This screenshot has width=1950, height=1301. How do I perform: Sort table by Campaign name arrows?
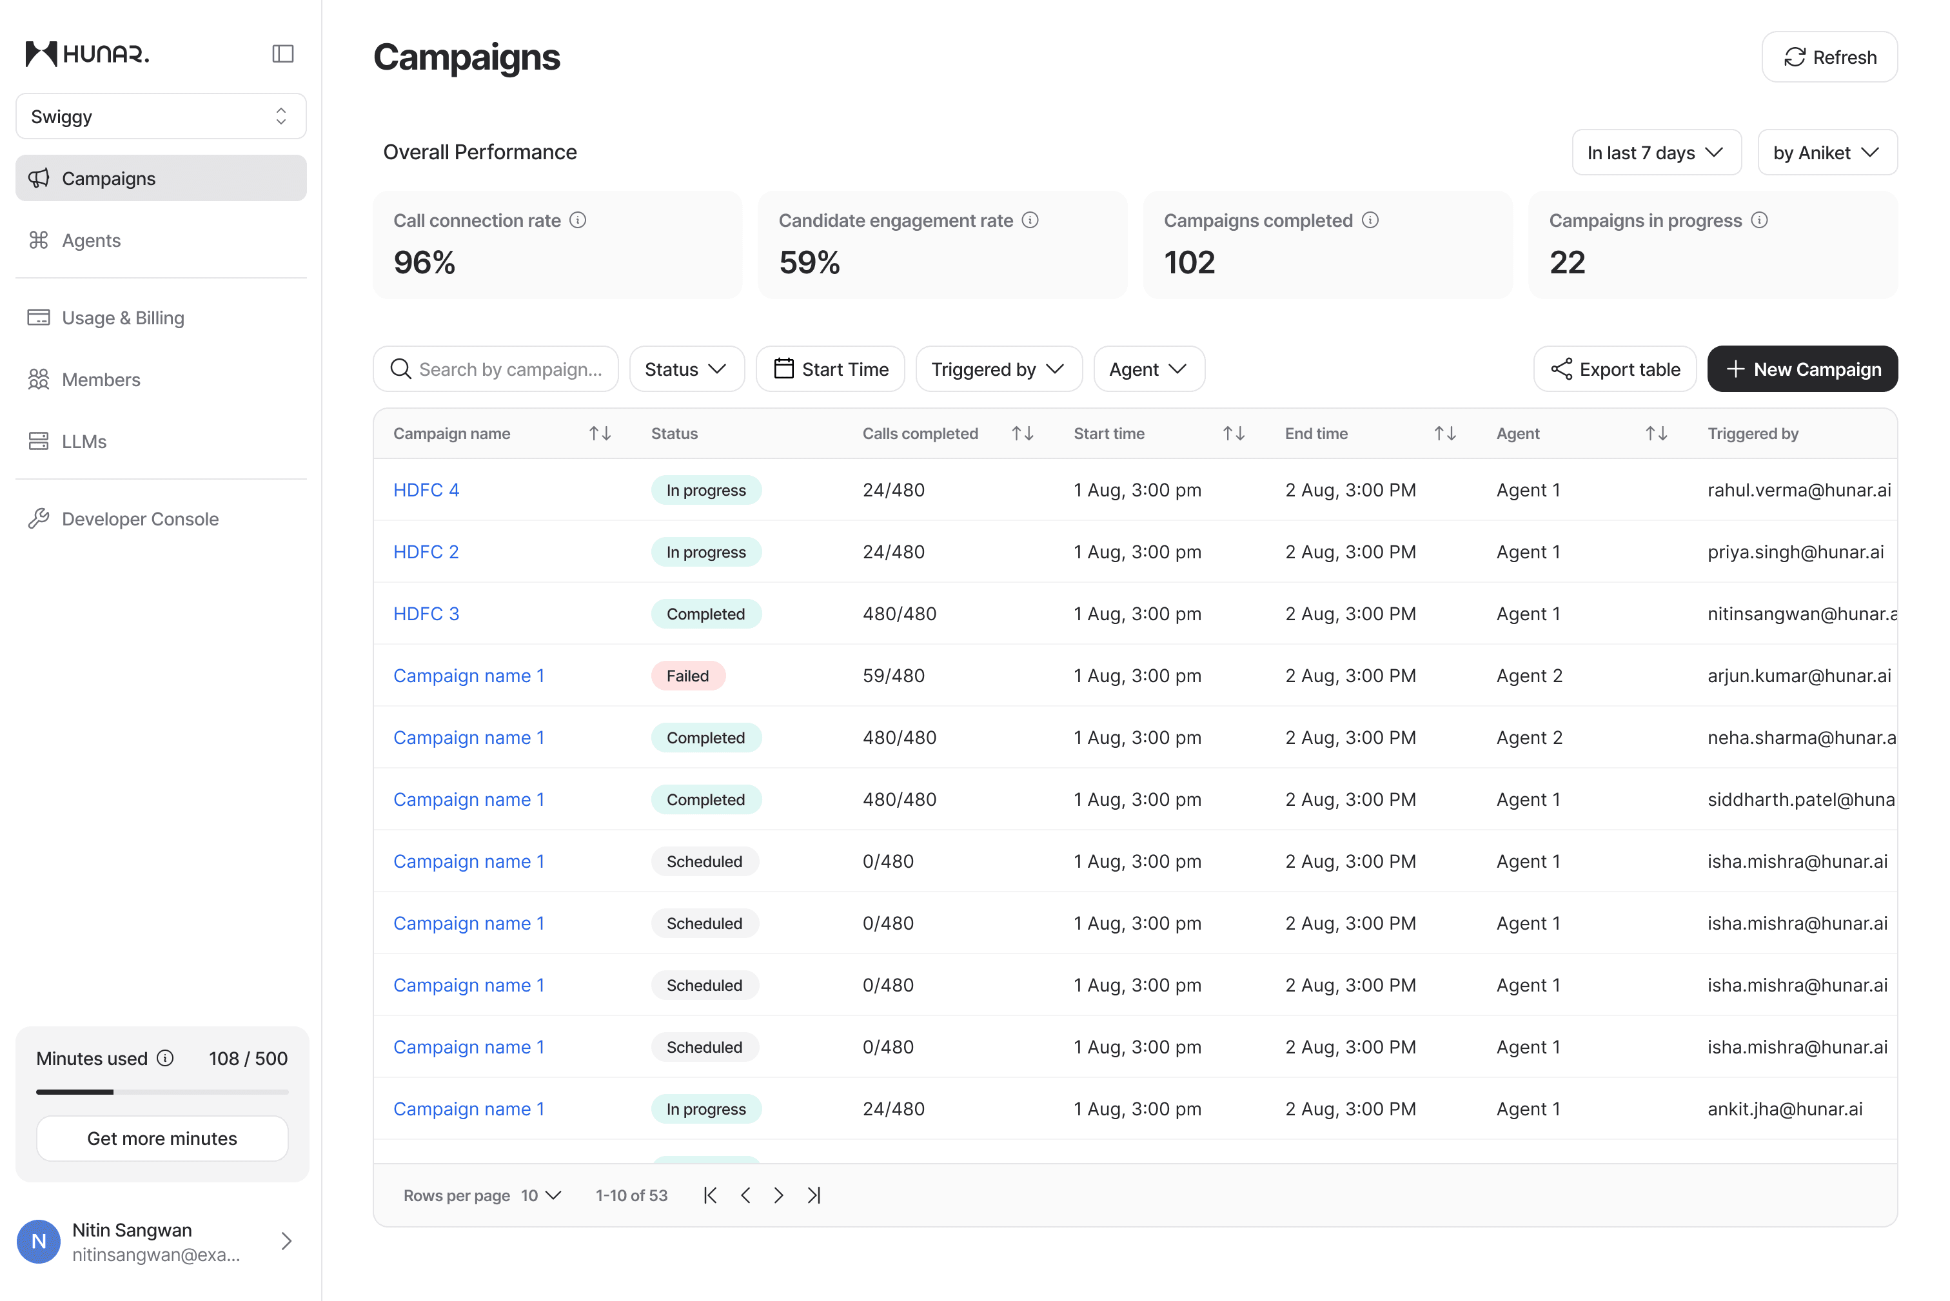coord(600,433)
